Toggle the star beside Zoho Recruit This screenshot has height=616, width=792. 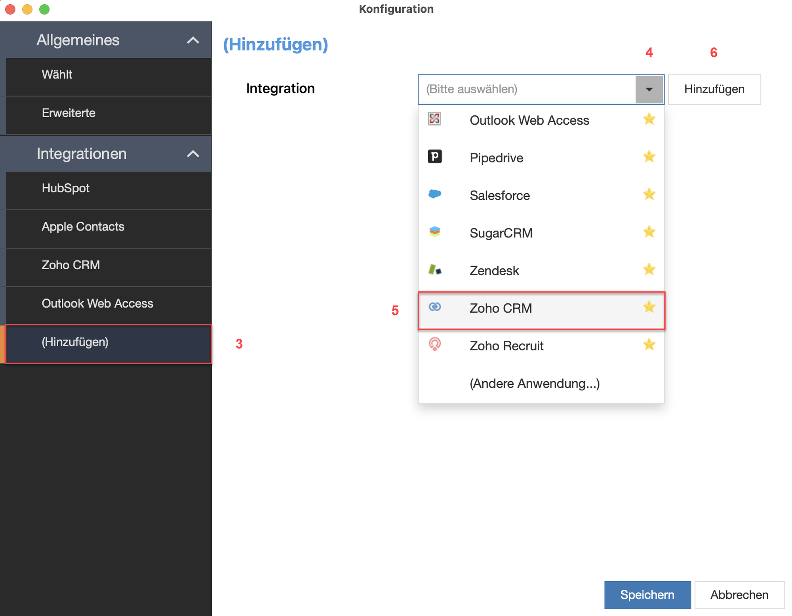tap(649, 345)
